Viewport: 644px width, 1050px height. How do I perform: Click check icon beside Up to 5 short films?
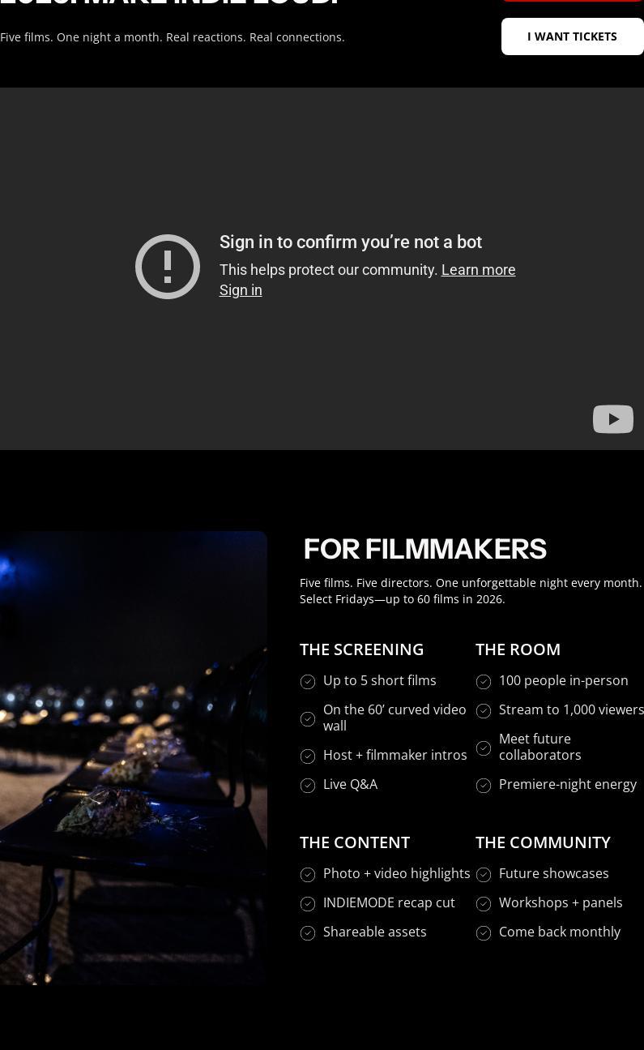[308, 682]
